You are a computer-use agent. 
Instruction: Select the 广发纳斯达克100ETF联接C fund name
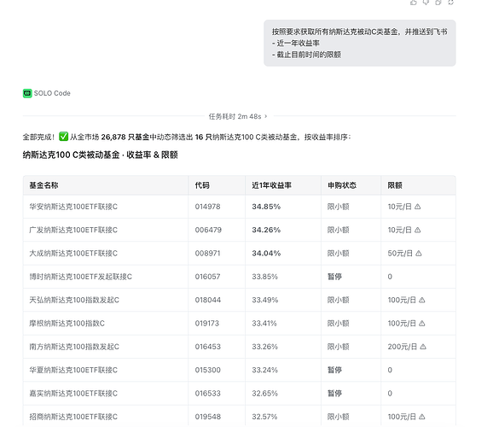pos(73,230)
